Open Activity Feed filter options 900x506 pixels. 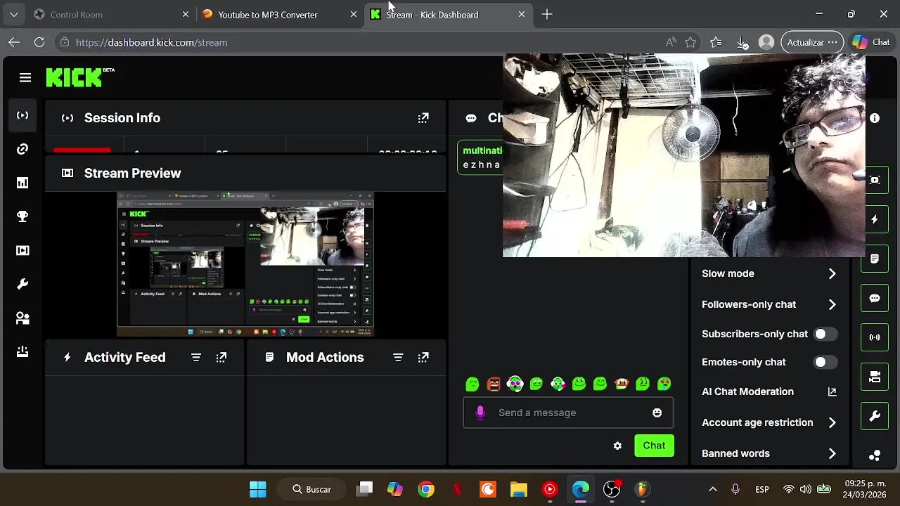(x=196, y=358)
